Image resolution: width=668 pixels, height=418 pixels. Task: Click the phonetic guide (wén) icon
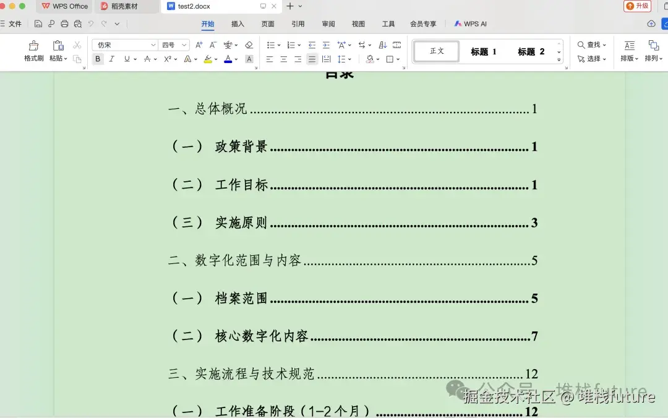228,45
